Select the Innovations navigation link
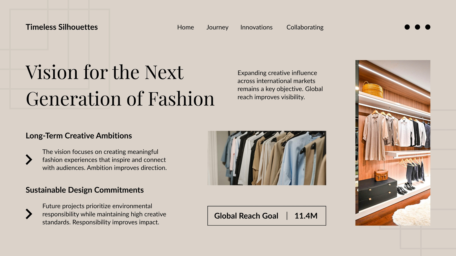 [256, 27]
